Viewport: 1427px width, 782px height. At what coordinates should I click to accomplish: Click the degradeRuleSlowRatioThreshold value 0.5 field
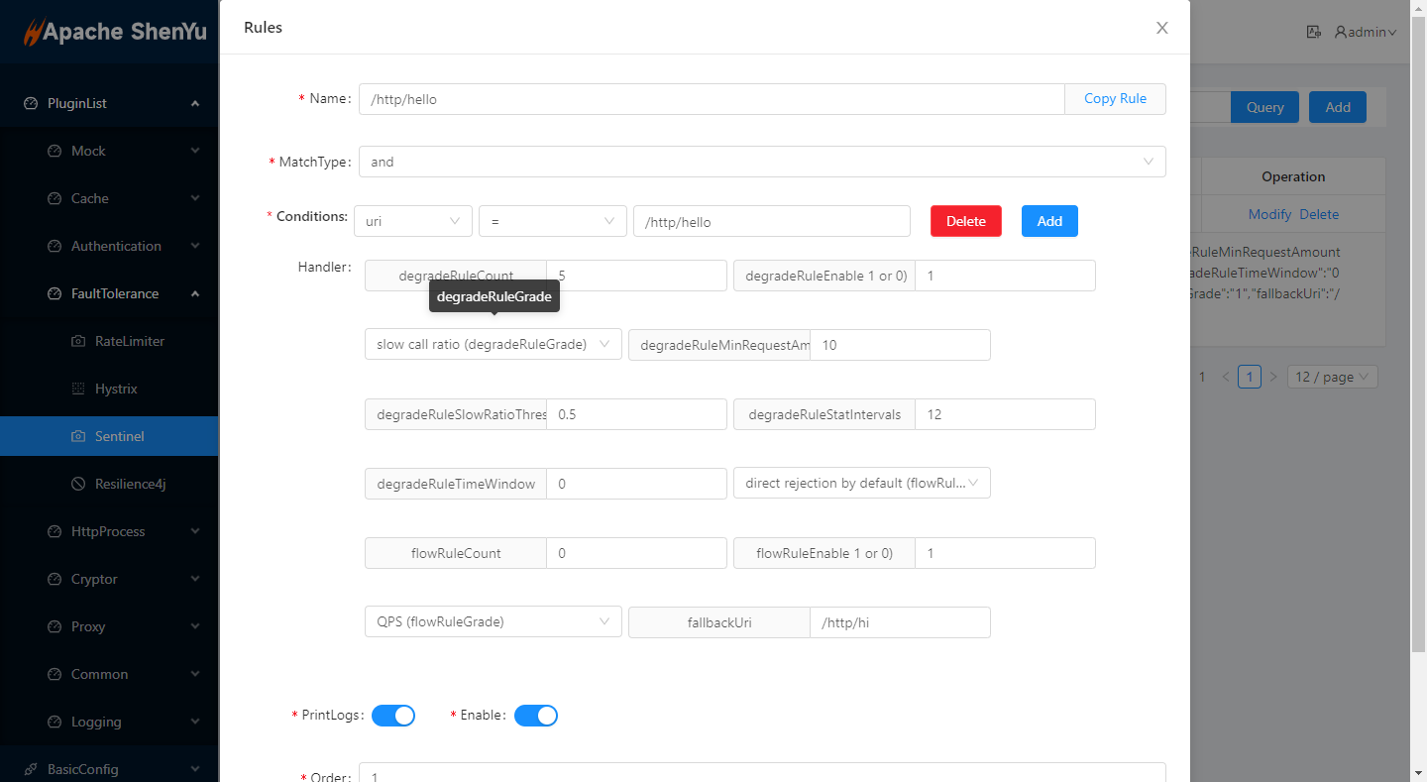click(x=636, y=414)
